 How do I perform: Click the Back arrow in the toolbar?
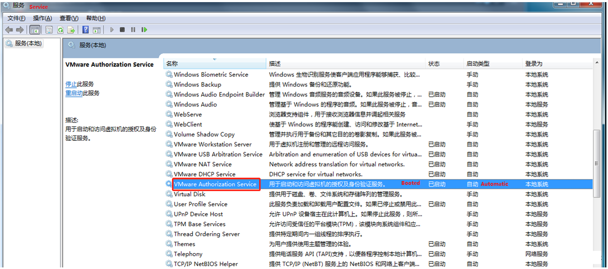click(9, 30)
